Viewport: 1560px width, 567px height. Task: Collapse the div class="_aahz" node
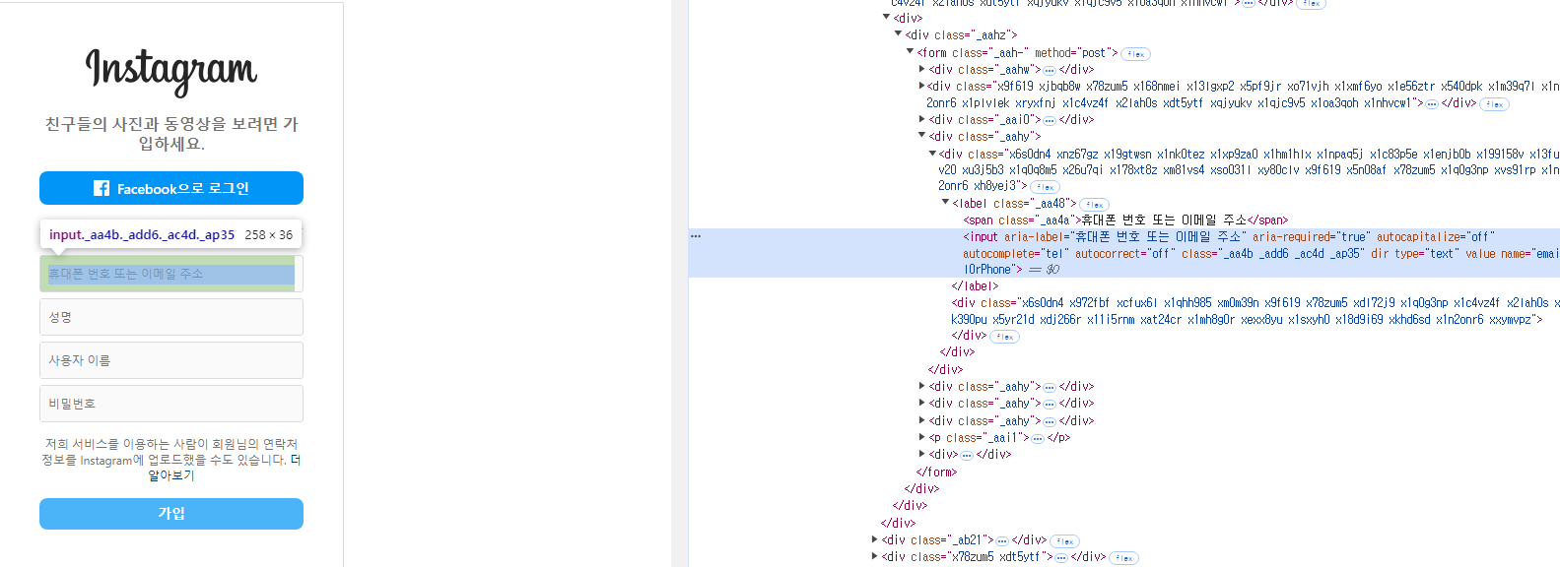898,34
